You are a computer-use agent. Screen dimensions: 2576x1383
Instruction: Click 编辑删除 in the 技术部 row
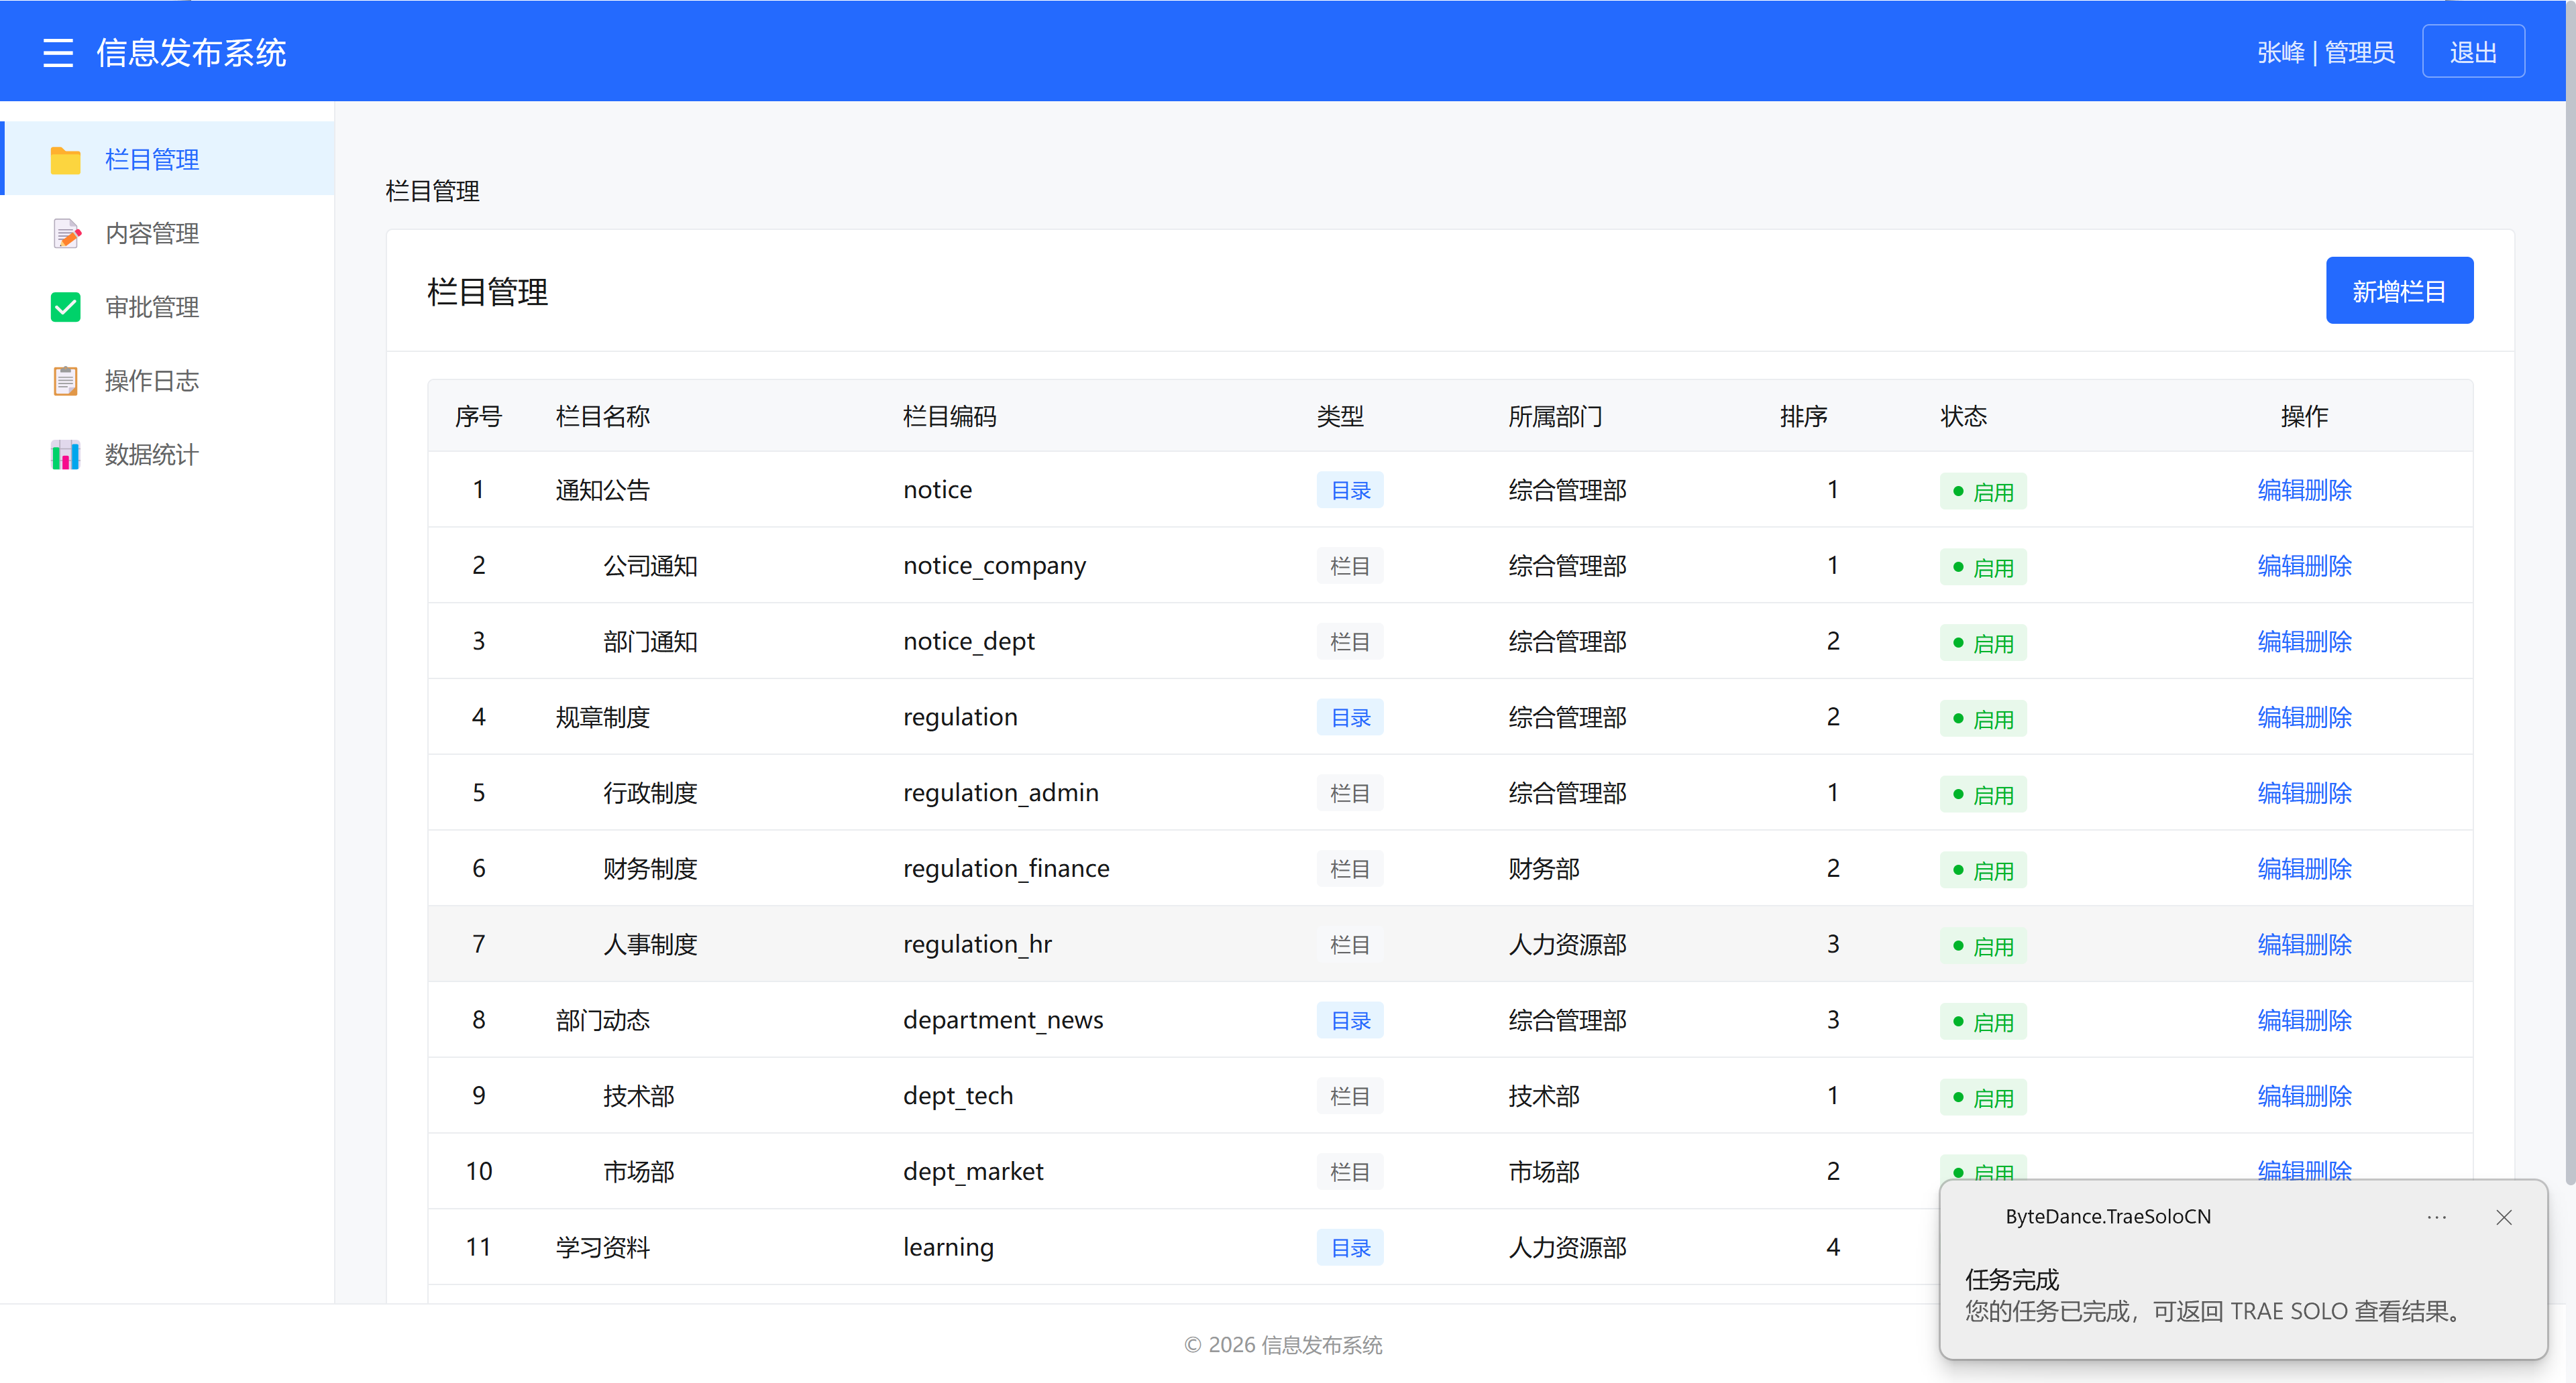(2304, 1096)
